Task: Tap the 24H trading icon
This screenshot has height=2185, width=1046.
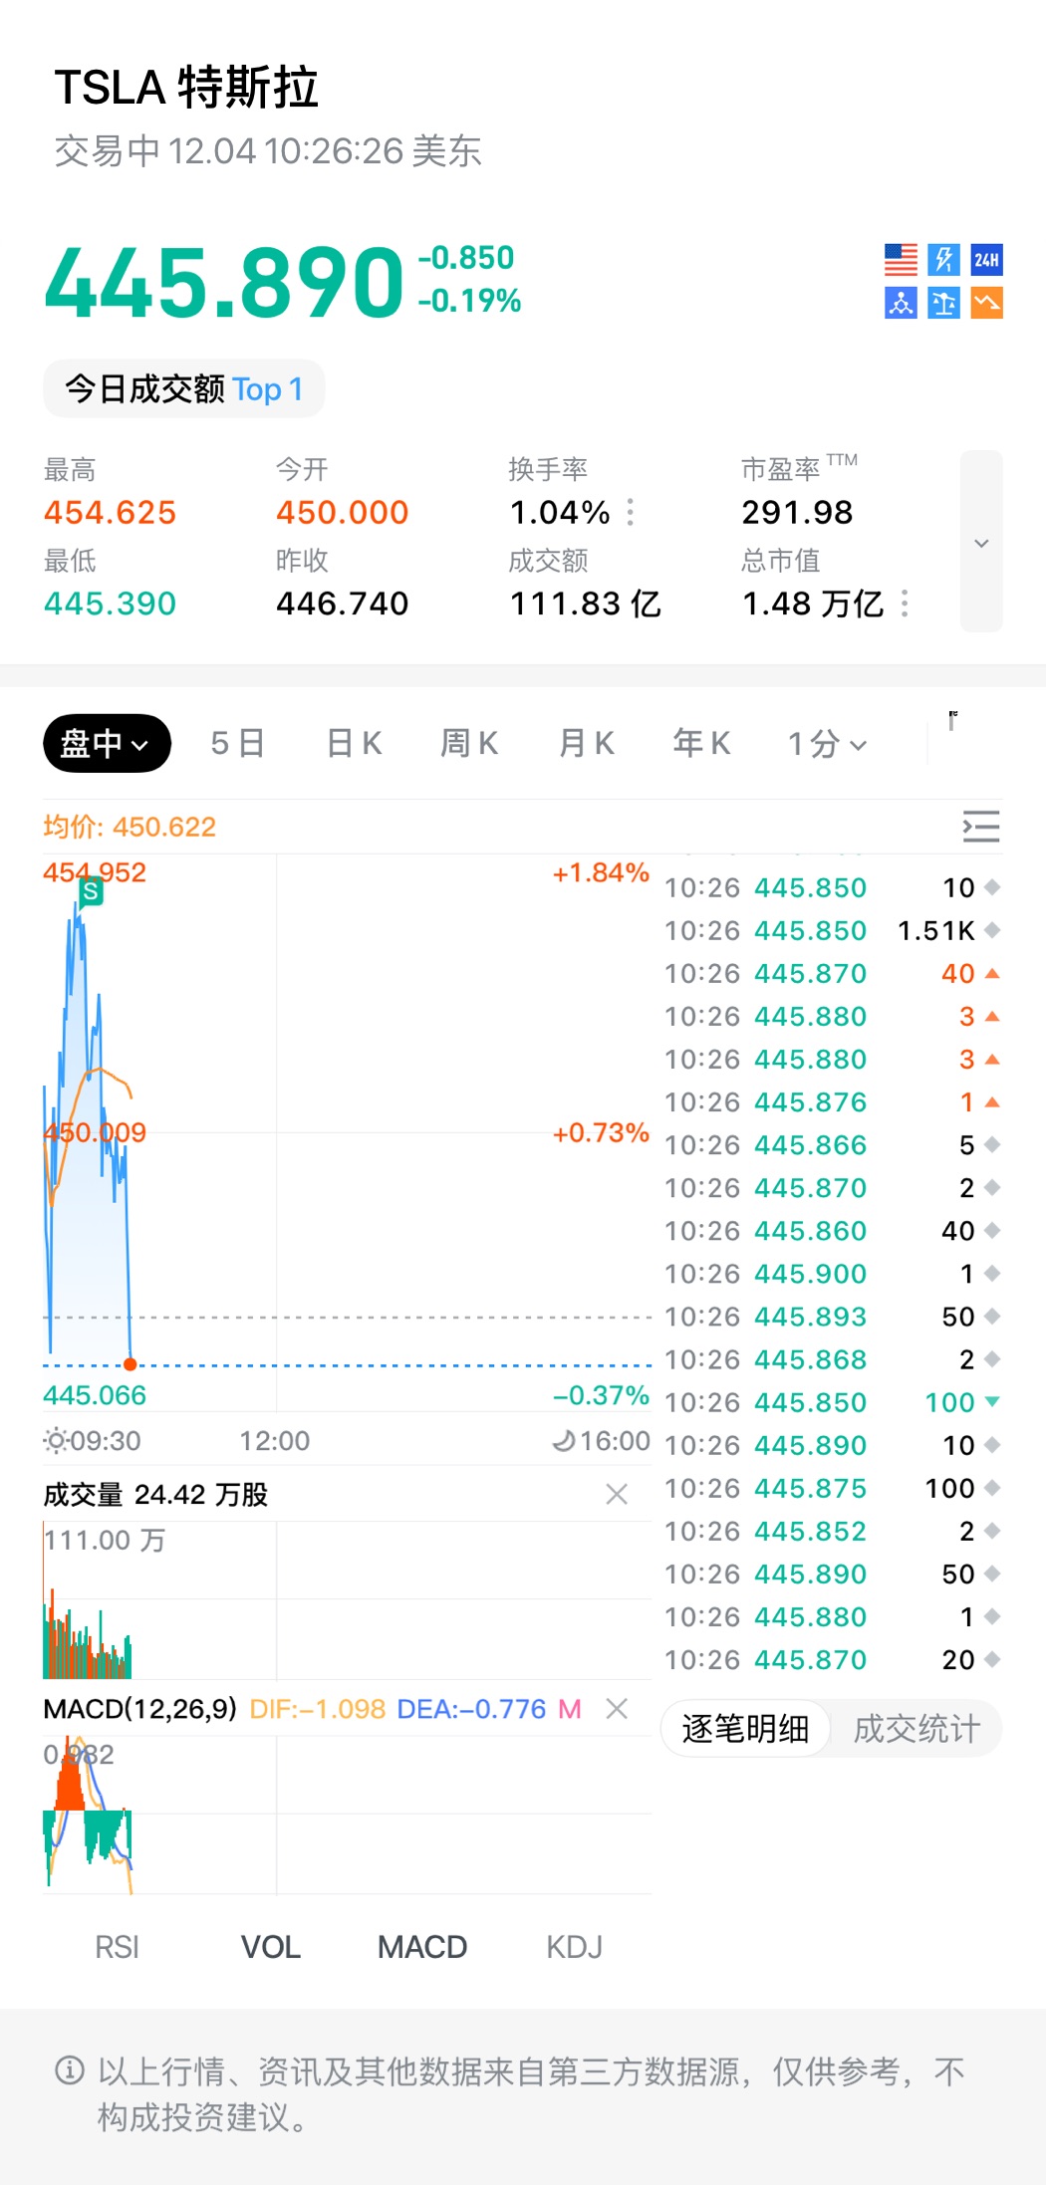Action: 986,260
